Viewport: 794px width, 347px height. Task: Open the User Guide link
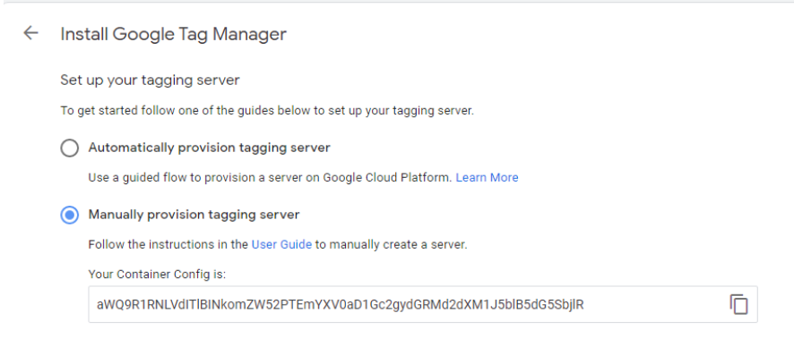pos(281,244)
